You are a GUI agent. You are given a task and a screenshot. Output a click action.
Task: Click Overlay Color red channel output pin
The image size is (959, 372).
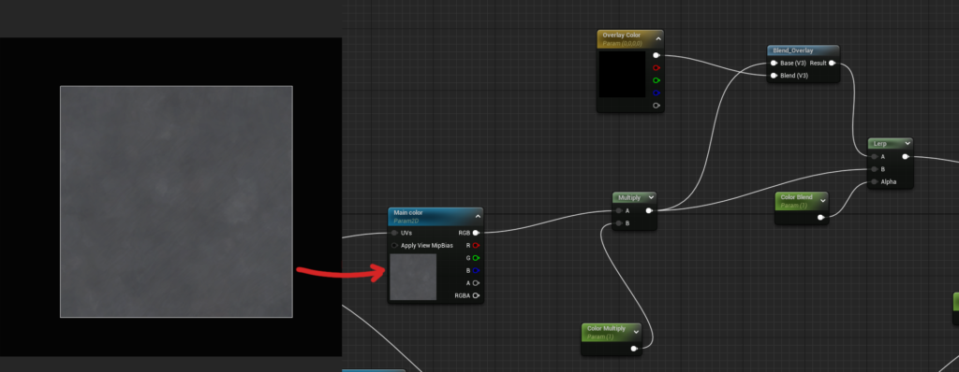[x=657, y=68]
